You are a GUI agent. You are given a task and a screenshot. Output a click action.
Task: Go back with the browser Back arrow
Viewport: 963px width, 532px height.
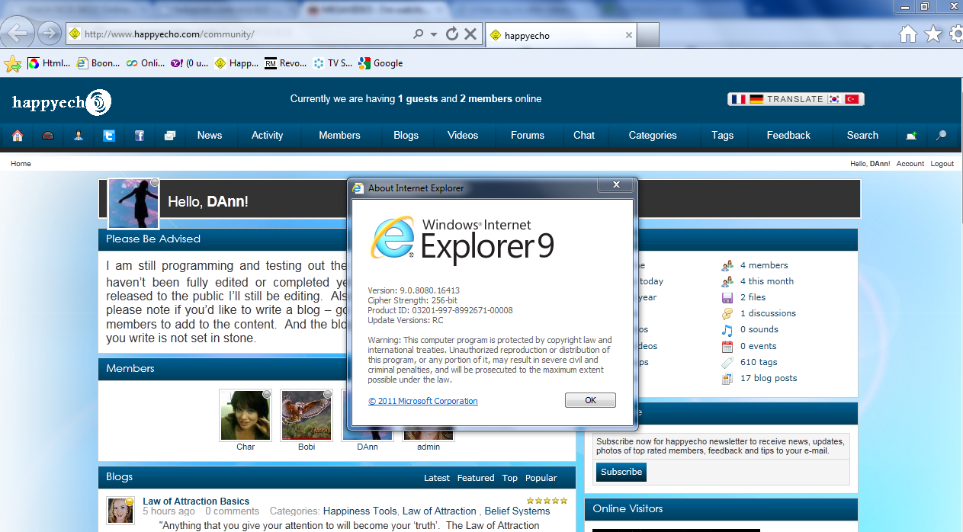tap(17, 34)
